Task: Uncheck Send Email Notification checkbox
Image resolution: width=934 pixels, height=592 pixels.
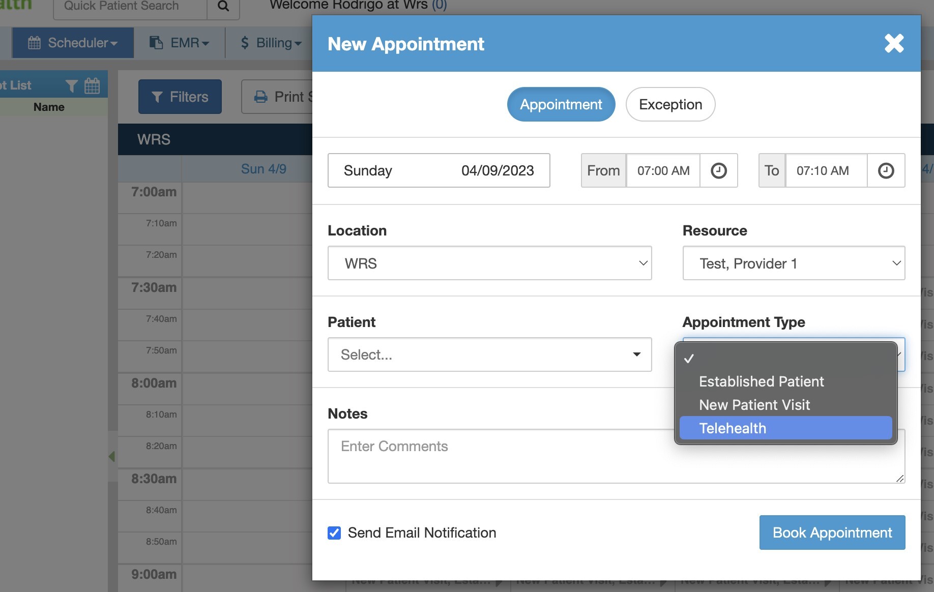Action: click(x=334, y=532)
